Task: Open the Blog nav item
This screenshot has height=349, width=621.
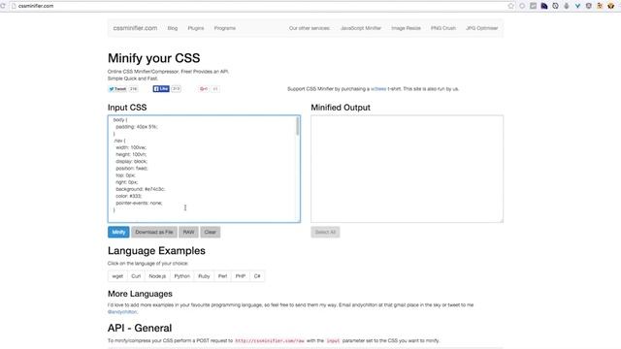Action: 173,28
